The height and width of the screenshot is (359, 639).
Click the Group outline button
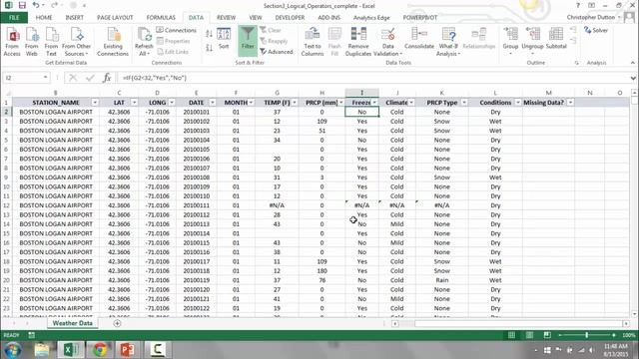510,41
